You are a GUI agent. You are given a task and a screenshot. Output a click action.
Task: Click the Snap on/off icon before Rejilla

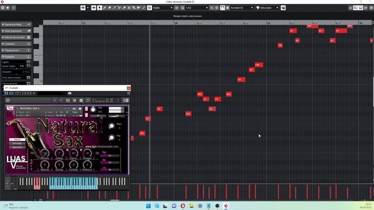click(150, 8)
